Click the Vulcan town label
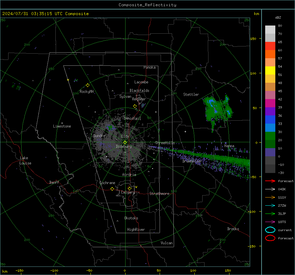This screenshot has width=295, height=275. click(x=167, y=243)
